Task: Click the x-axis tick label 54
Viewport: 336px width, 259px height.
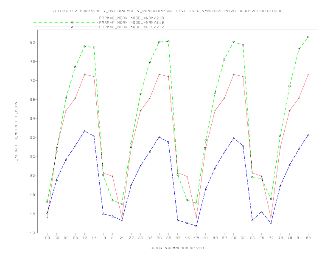Action: click(x=215, y=238)
